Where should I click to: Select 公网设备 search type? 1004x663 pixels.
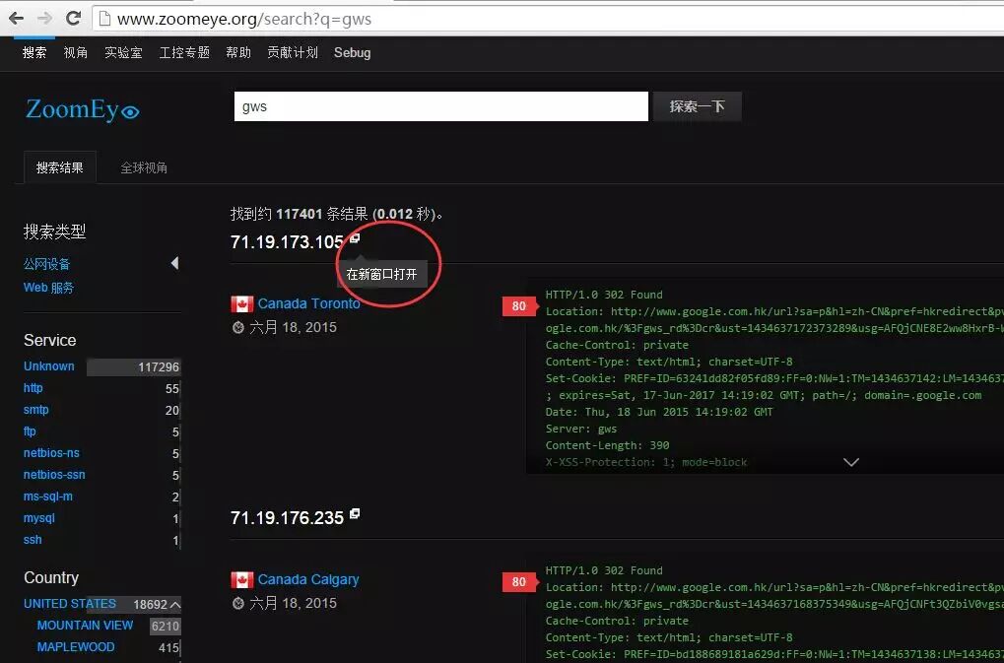click(46, 264)
